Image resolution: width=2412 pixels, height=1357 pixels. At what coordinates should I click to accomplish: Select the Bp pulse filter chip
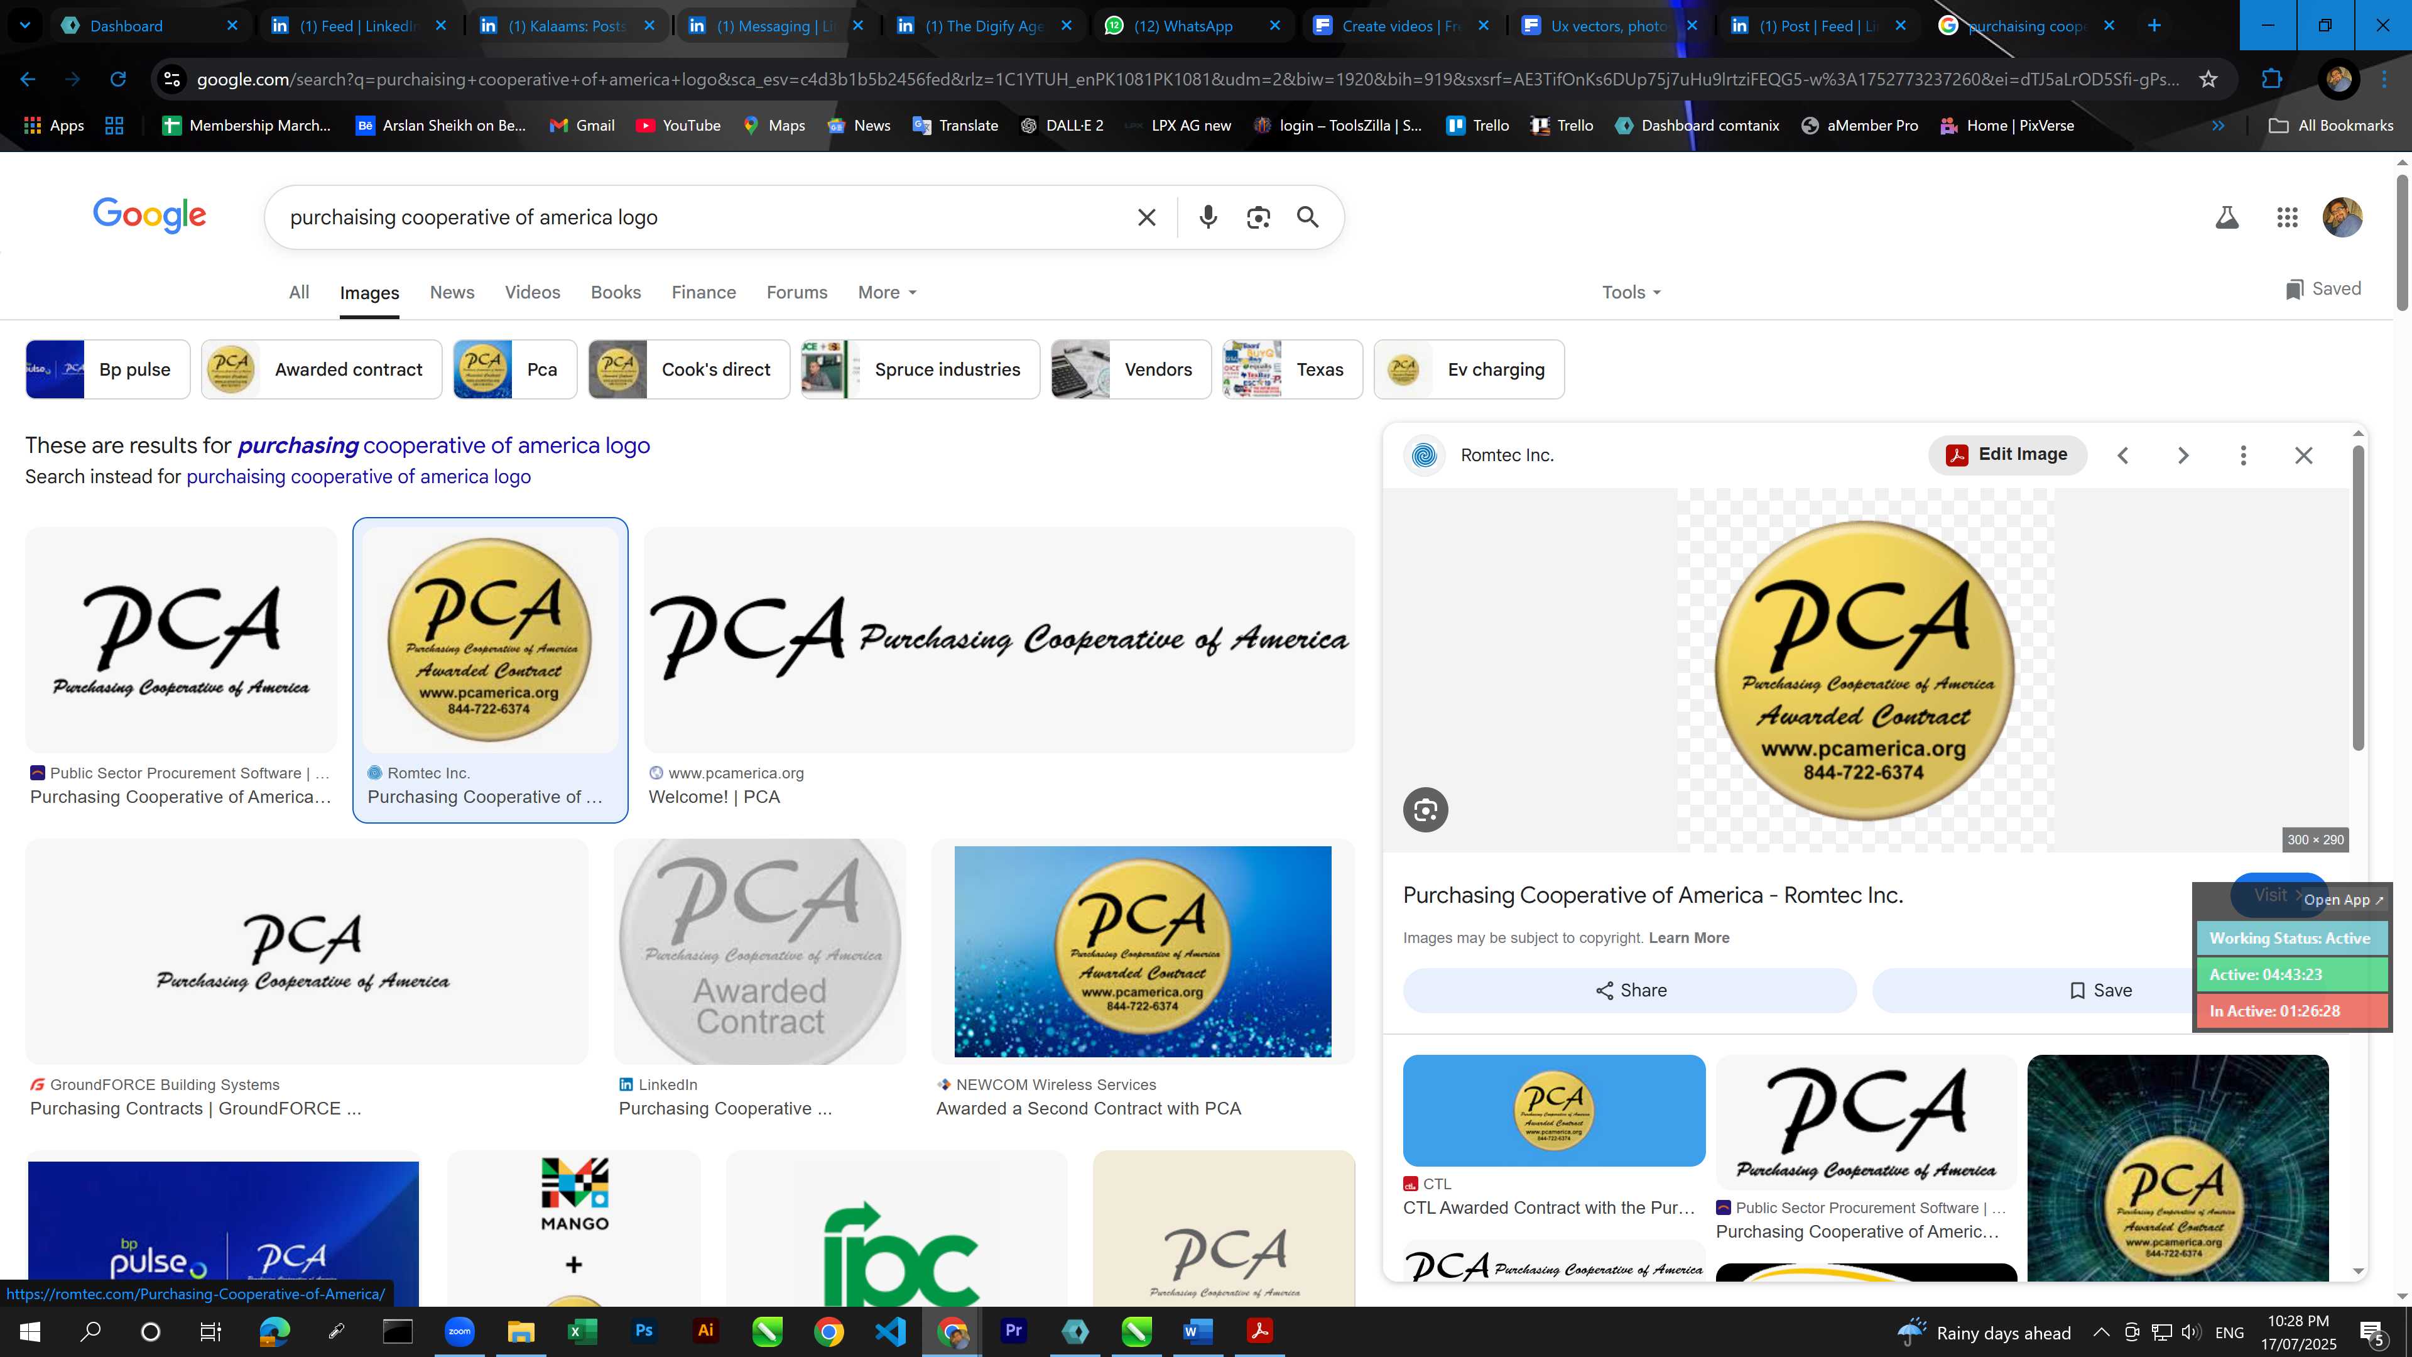107,370
